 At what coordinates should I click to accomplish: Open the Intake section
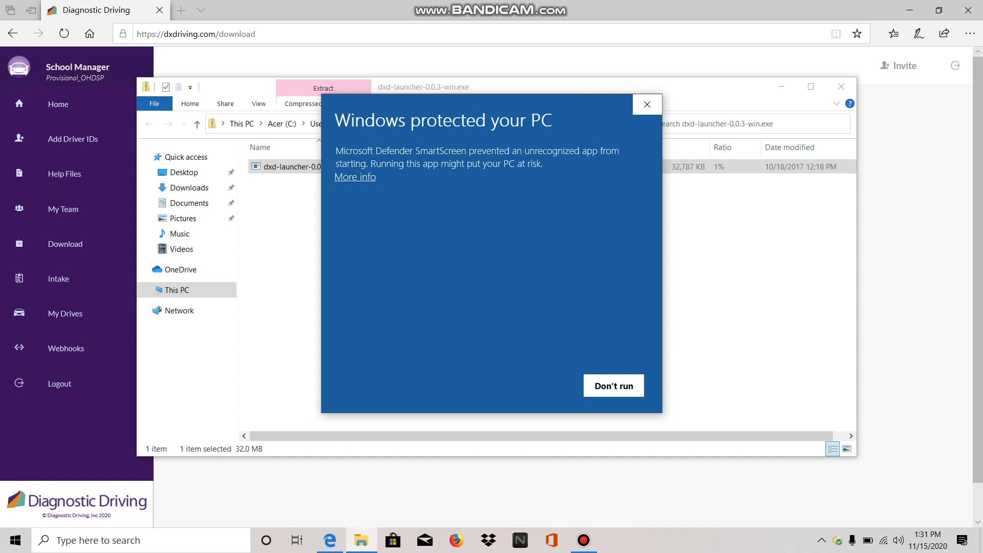(x=58, y=279)
